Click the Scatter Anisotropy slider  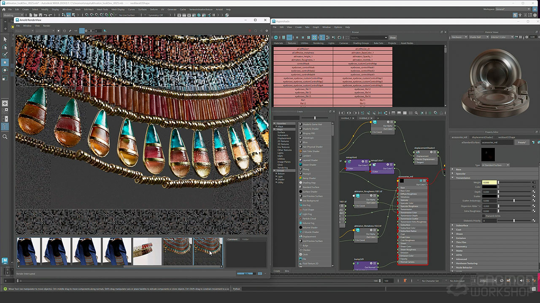[514, 201]
